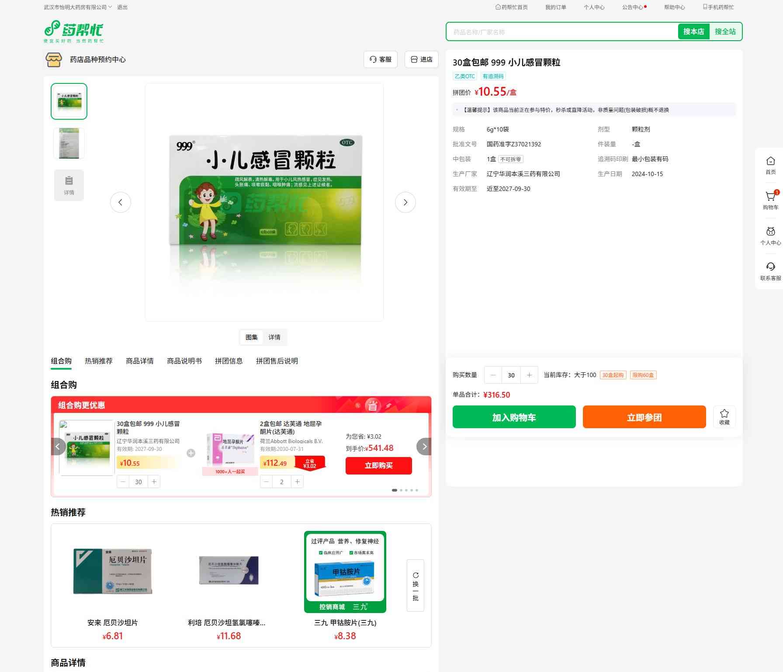Viewport: 783px width, 672px height.
Task: Click the favorite star icon (收藏)
Action: coord(724,416)
